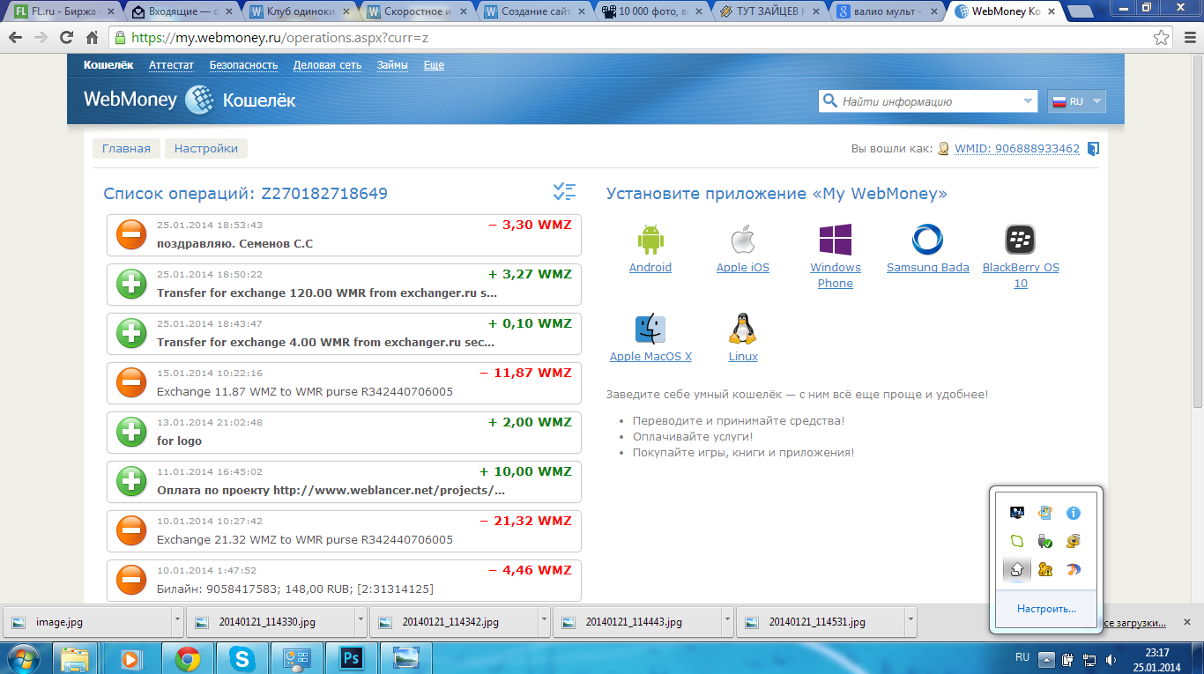Open the 'Аттестат' header menu item
This screenshot has height=674, width=1204.
click(172, 65)
